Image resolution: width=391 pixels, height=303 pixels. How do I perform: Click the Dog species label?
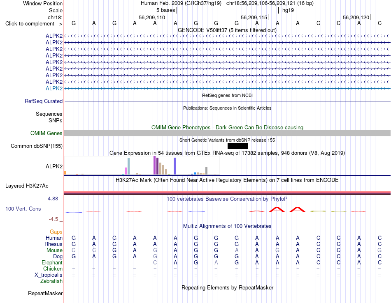click(x=58, y=257)
